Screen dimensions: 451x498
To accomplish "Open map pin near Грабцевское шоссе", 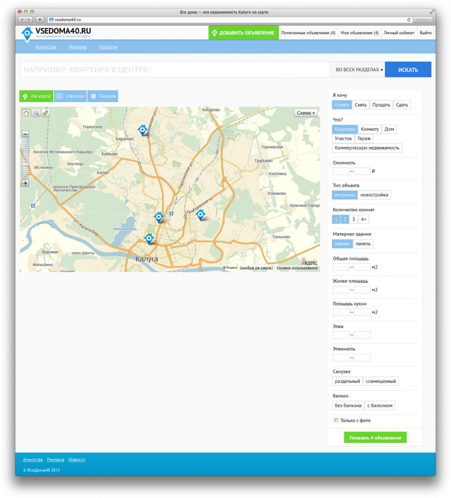I will [200, 215].
